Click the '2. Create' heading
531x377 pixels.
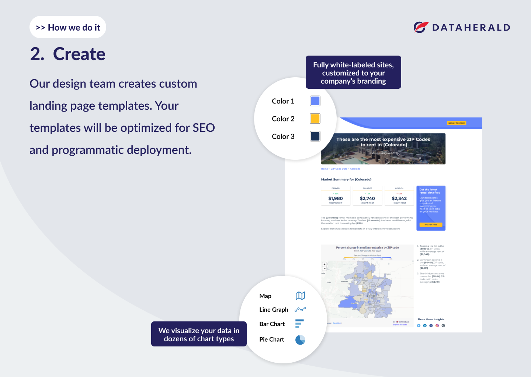pos(68,54)
